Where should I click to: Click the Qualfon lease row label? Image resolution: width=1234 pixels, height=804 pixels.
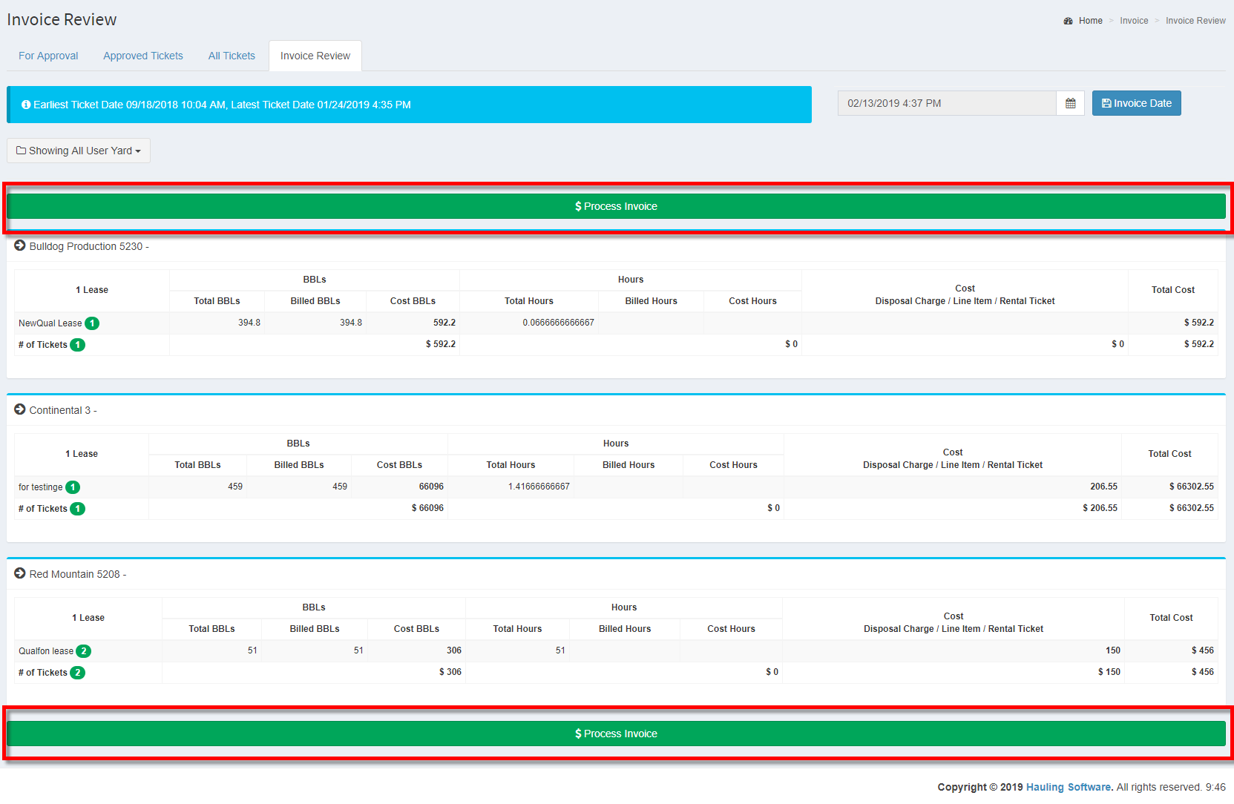click(x=46, y=651)
